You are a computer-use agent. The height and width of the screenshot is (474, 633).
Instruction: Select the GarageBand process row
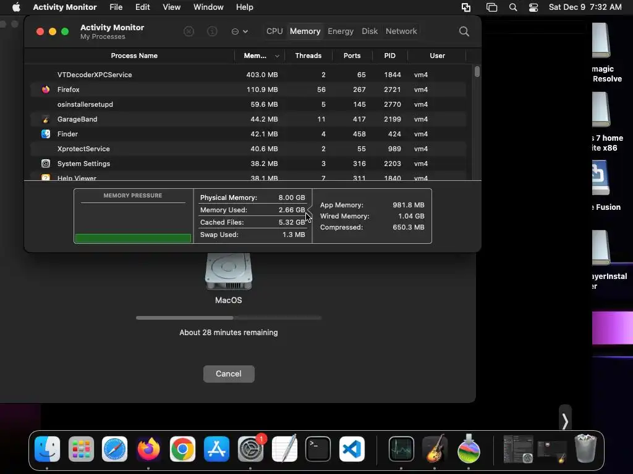point(249,119)
